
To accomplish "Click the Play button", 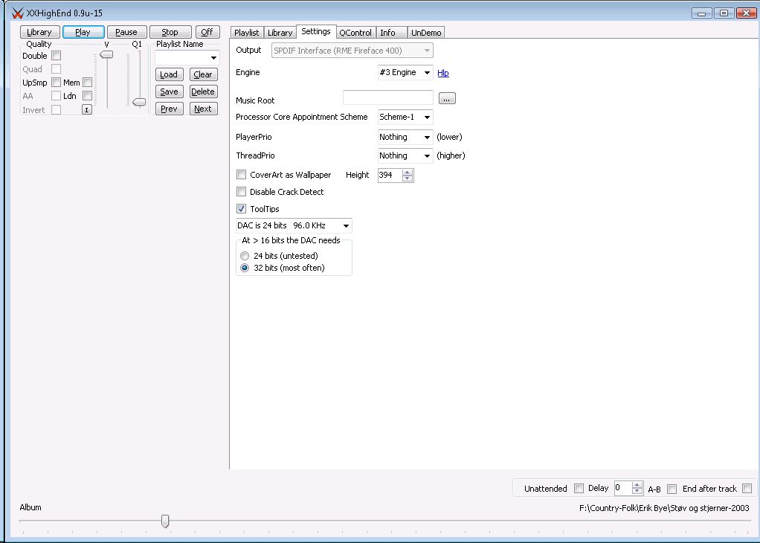I will point(83,32).
